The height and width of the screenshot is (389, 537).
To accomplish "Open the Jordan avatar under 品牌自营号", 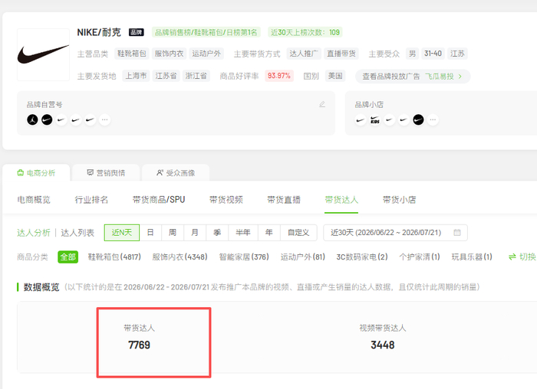I will (32, 119).
